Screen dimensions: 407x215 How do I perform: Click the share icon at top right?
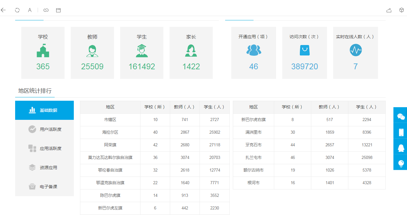[389, 10]
